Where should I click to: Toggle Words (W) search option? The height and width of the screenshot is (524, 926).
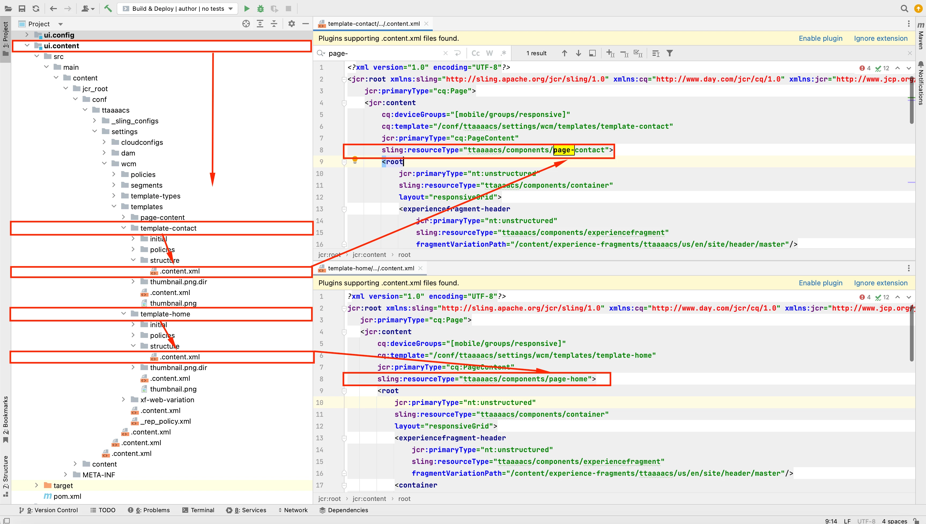point(489,53)
